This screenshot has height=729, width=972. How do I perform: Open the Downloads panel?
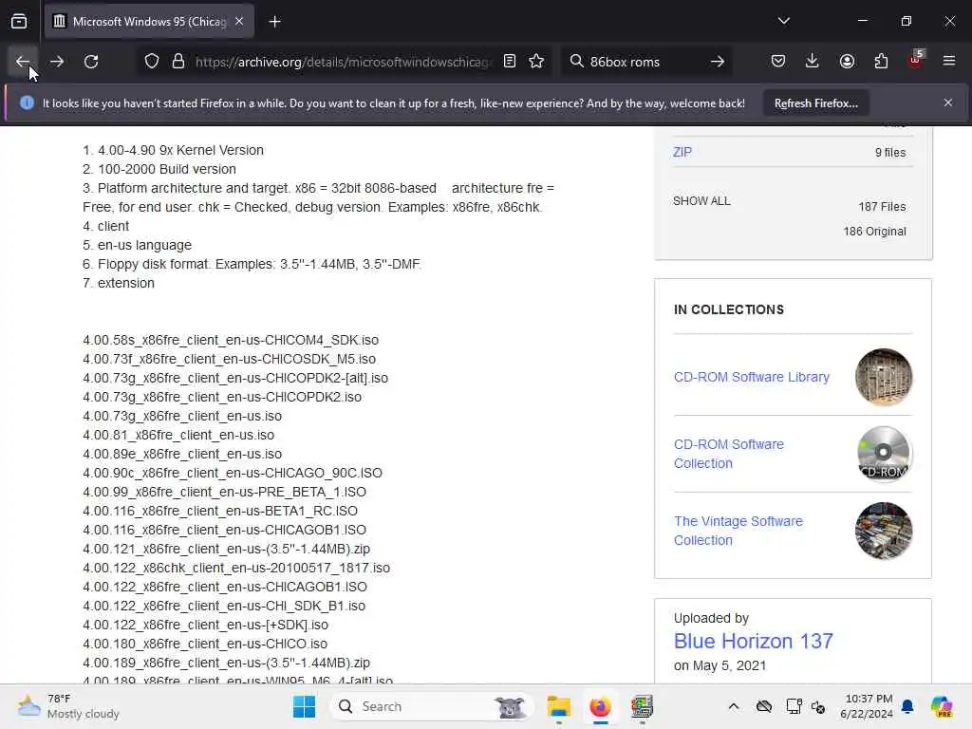813,62
